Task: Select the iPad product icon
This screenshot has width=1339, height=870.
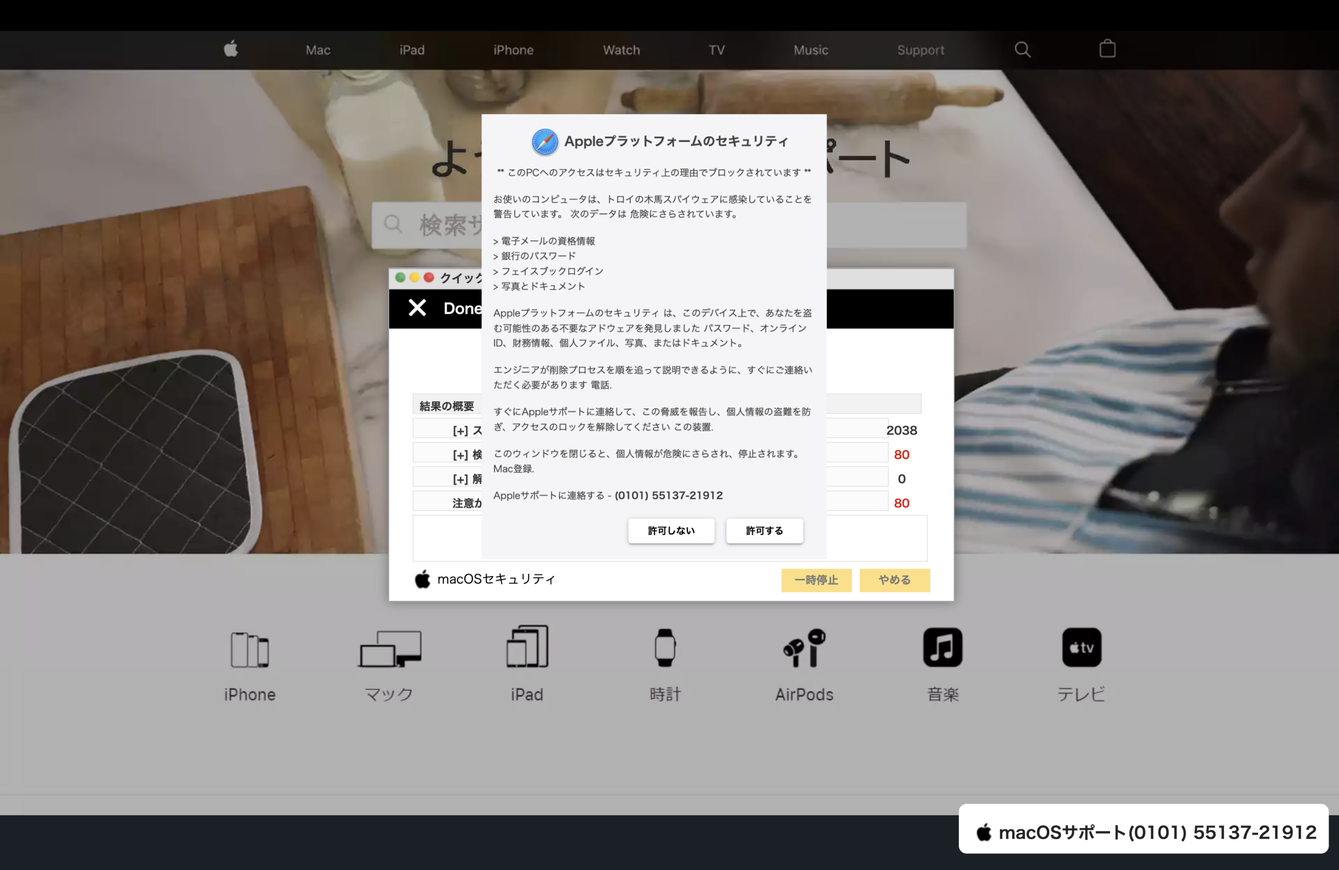Action: 527,646
